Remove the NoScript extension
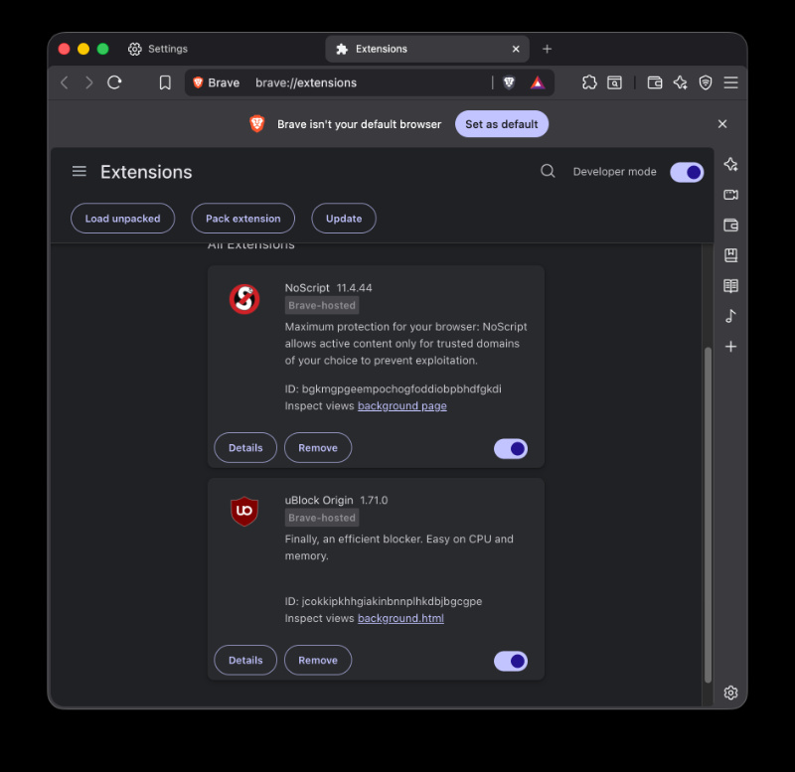Screen dimensions: 795x772 318,447
